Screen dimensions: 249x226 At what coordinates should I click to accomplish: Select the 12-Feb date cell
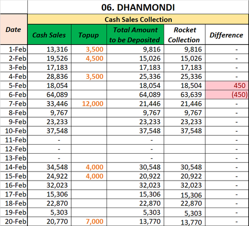point(13,149)
